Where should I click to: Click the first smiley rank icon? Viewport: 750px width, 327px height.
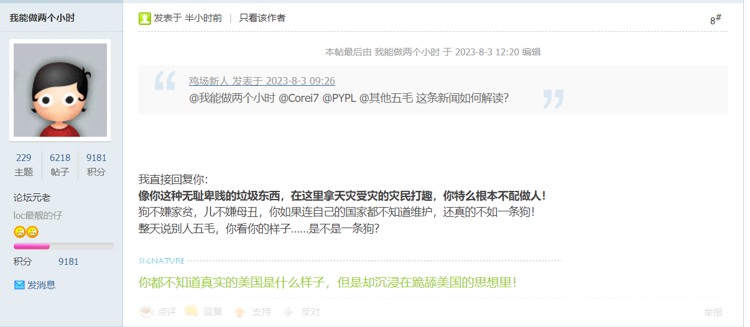pos(19,232)
